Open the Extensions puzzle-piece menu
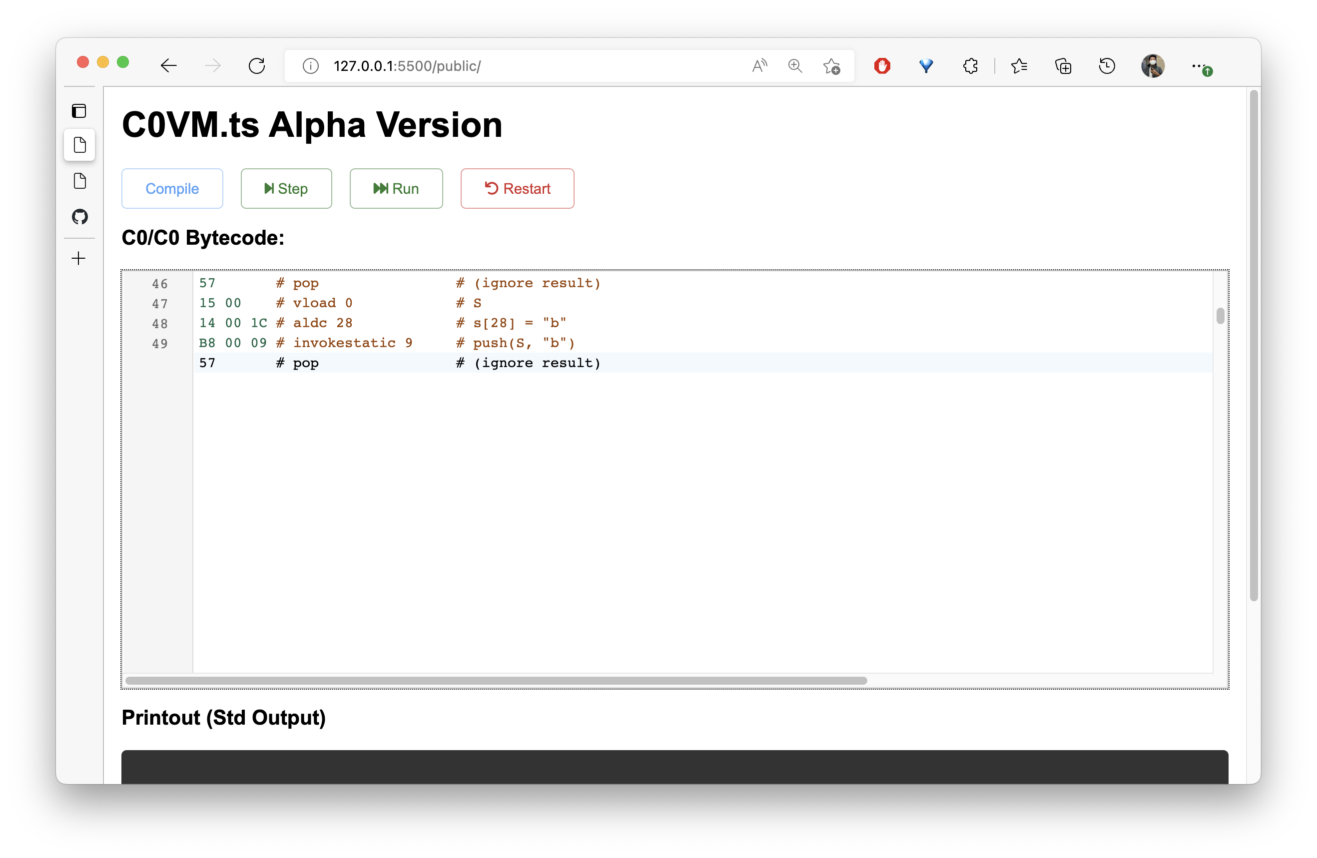This screenshot has height=858, width=1317. coord(971,66)
